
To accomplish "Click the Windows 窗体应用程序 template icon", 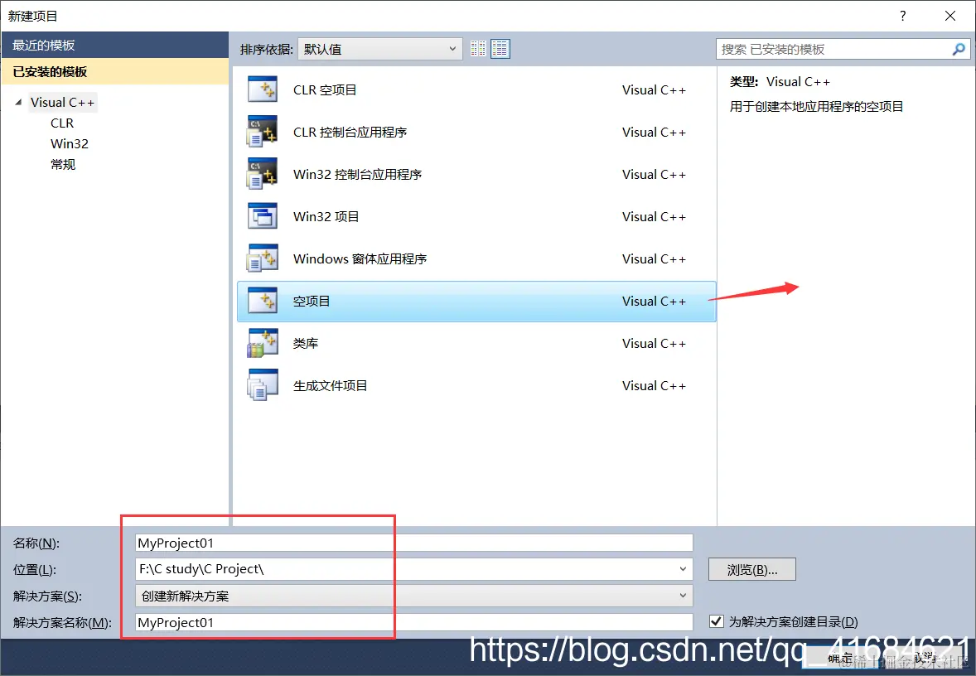I will (x=262, y=258).
